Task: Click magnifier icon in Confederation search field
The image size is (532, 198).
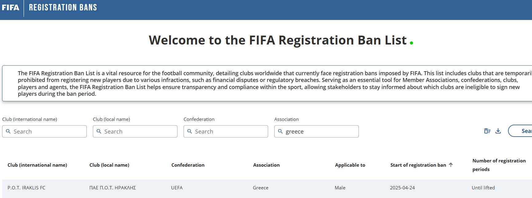Action: coord(190,131)
